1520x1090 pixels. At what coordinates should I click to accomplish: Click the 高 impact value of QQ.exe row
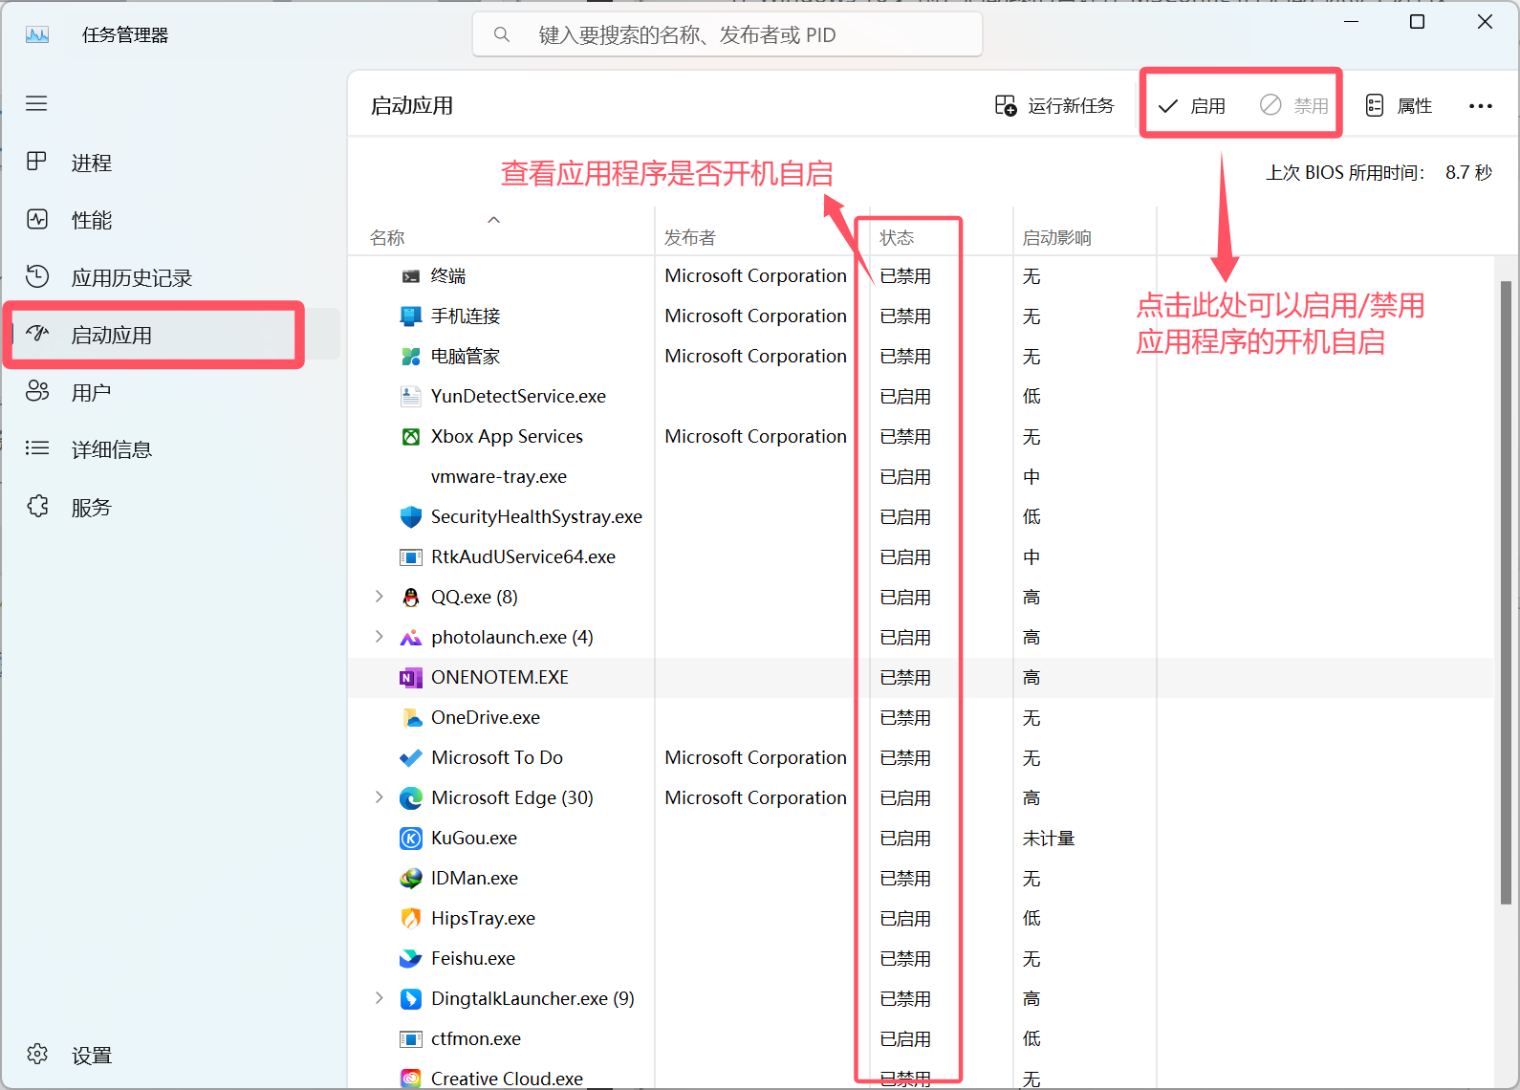pyautogui.click(x=1031, y=598)
